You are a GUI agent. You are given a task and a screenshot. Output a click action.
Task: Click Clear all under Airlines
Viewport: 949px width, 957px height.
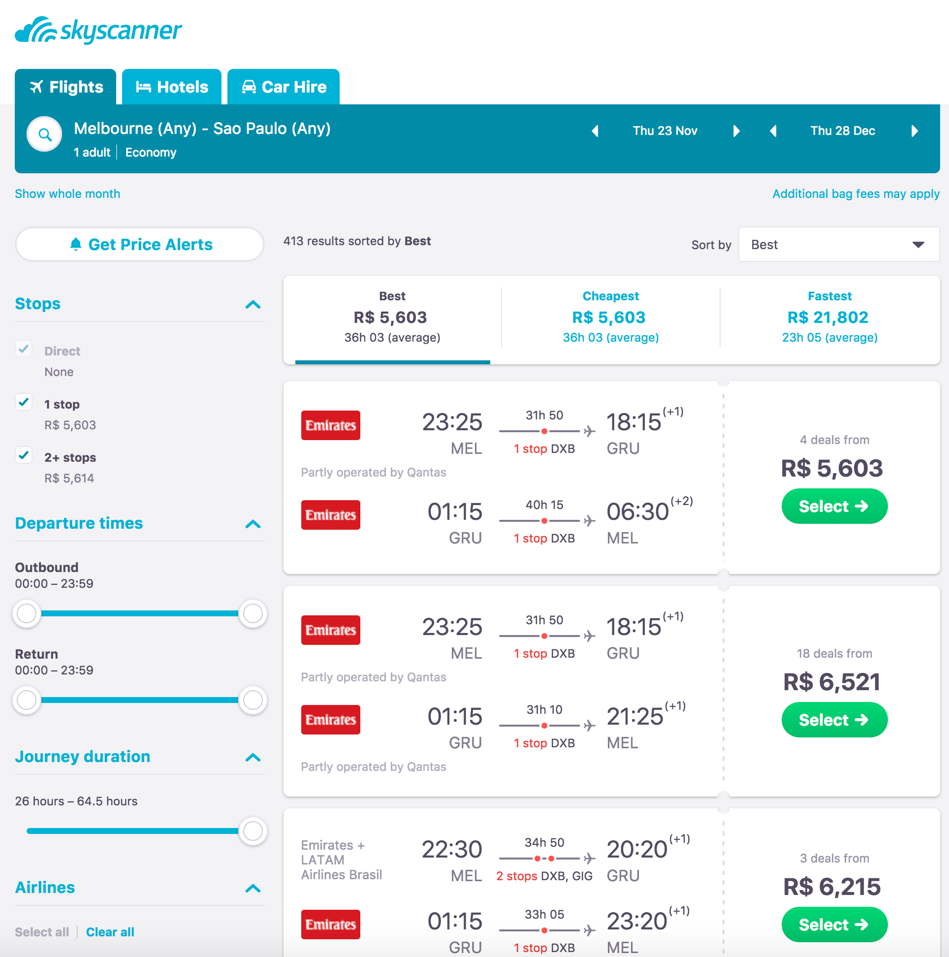coord(110,932)
